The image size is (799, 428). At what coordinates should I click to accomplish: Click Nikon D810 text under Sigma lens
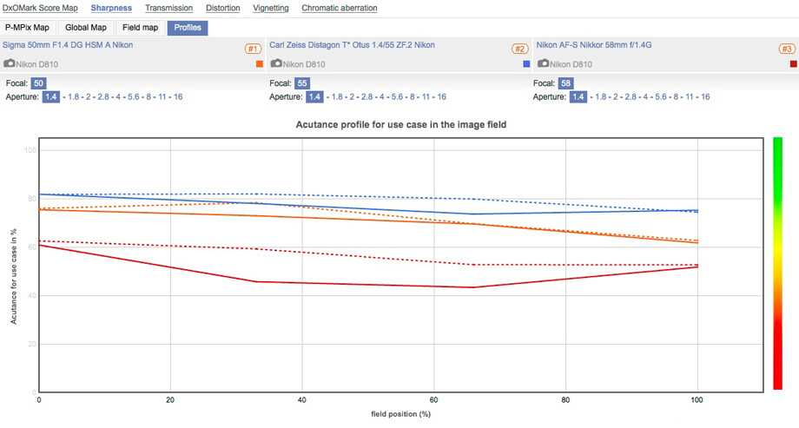click(x=36, y=64)
